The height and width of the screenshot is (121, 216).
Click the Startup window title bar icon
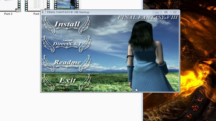click(44, 12)
